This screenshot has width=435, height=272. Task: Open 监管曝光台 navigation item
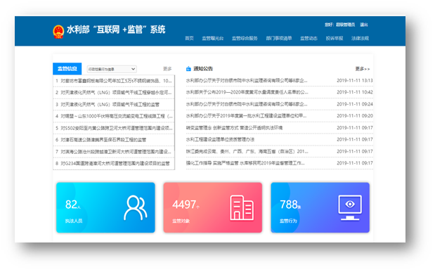(213, 38)
